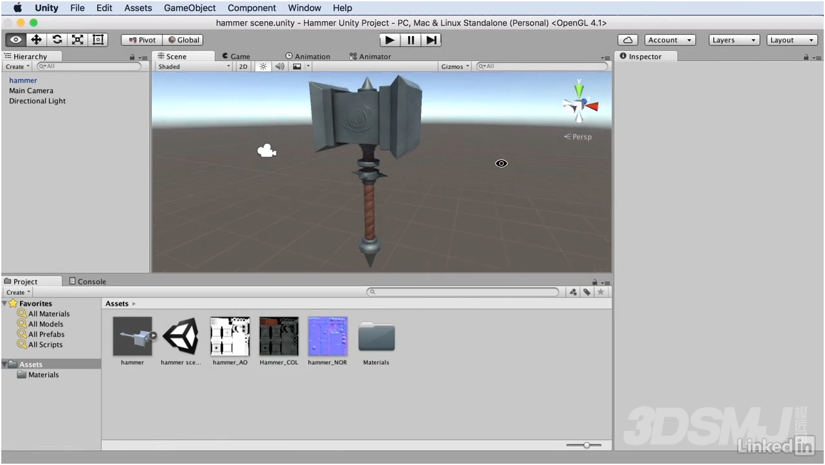Open the Shaded draw mode dropdown
This screenshot has width=825, height=465.
pos(193,67)
